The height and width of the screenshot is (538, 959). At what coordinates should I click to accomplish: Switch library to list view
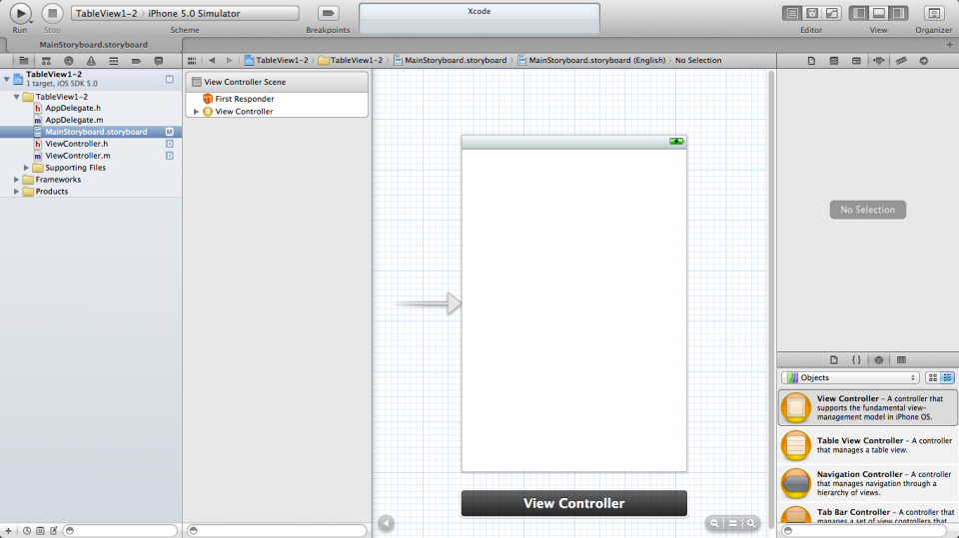(x=947, y=378)
